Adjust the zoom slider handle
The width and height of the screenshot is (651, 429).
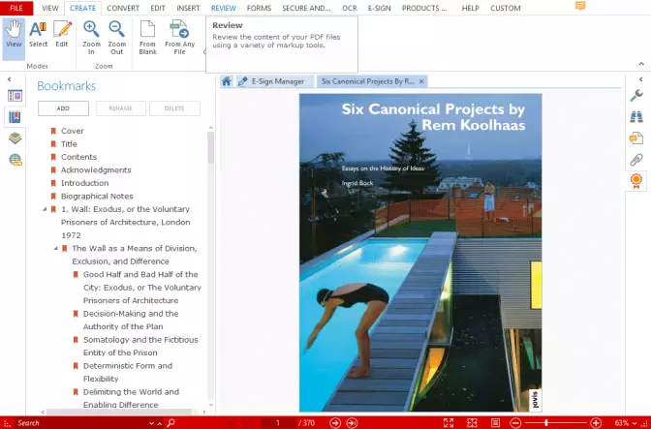(x=546, y=423)
